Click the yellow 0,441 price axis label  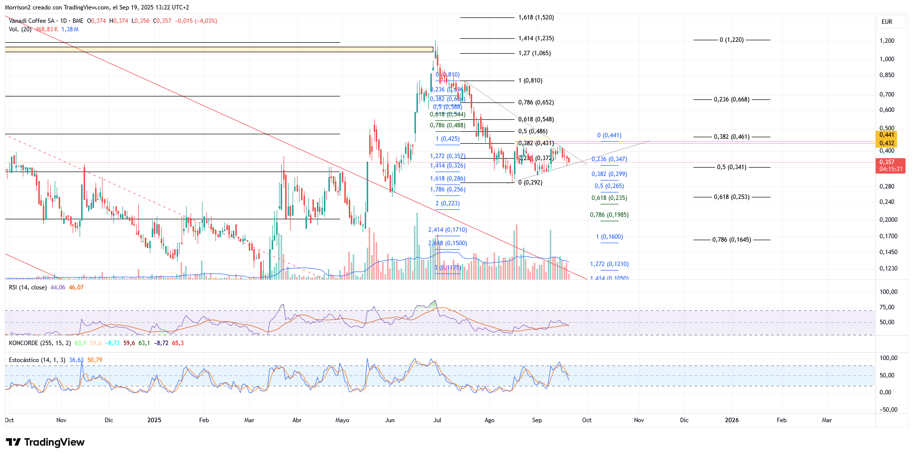coord(887,135)
